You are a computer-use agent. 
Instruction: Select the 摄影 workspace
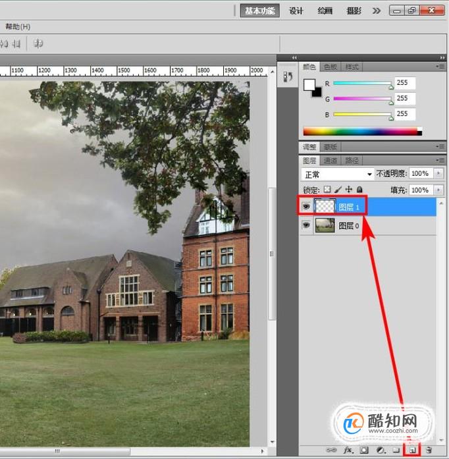click(354, 11)
